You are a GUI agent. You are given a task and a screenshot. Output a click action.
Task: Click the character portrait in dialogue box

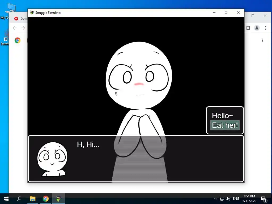click(52, 159)
